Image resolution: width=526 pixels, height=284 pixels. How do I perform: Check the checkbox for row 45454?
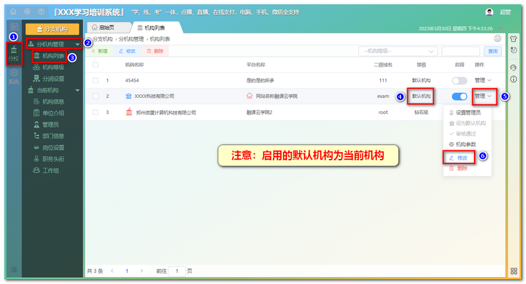[95, 80]
